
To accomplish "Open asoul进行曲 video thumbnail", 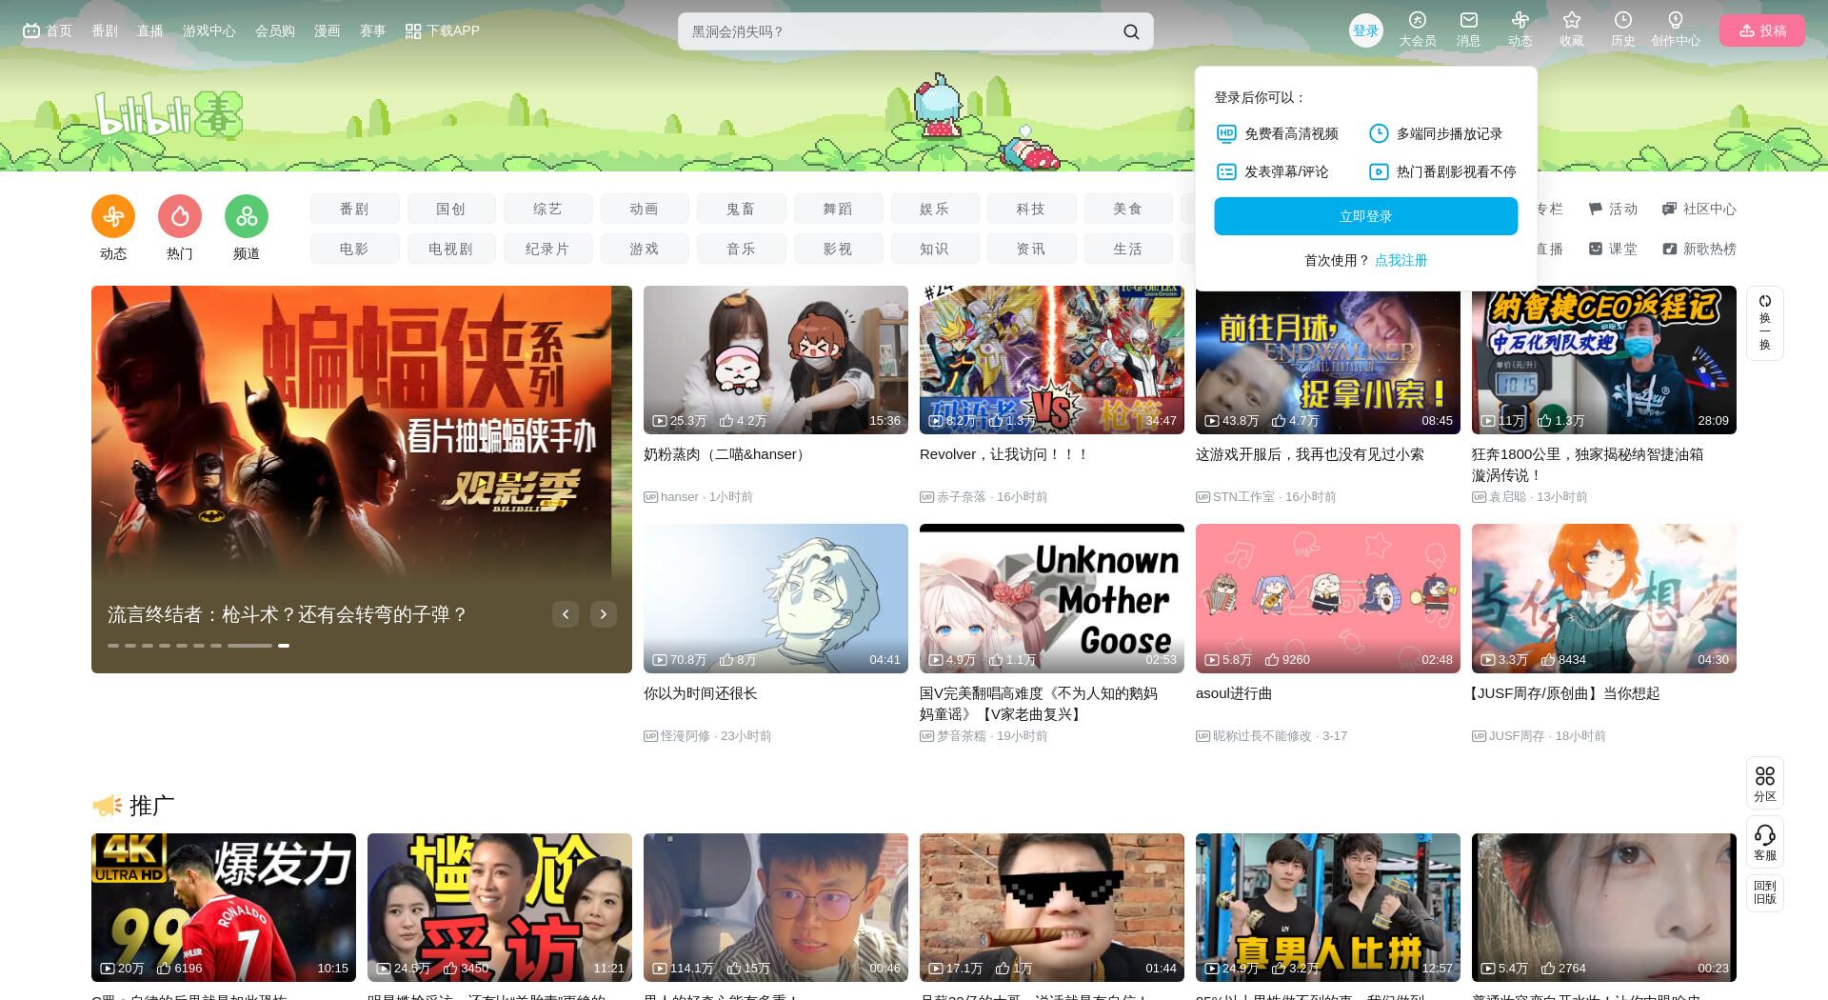I will coord(1328,598).
